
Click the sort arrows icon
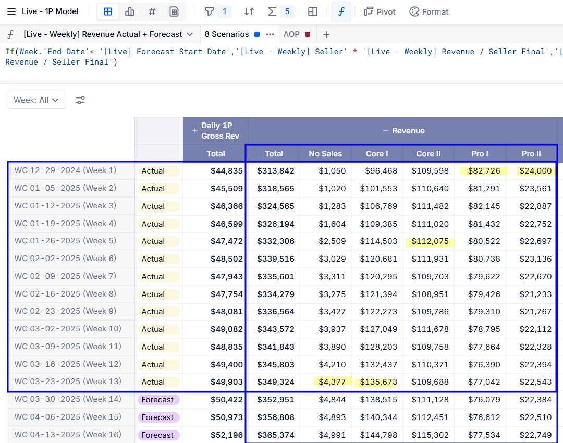point(250,11)
